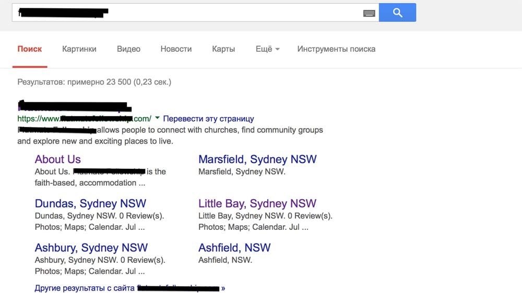
Task: Open Инструменты поиска
Action: pyautogui.click(x=336, y=49)
